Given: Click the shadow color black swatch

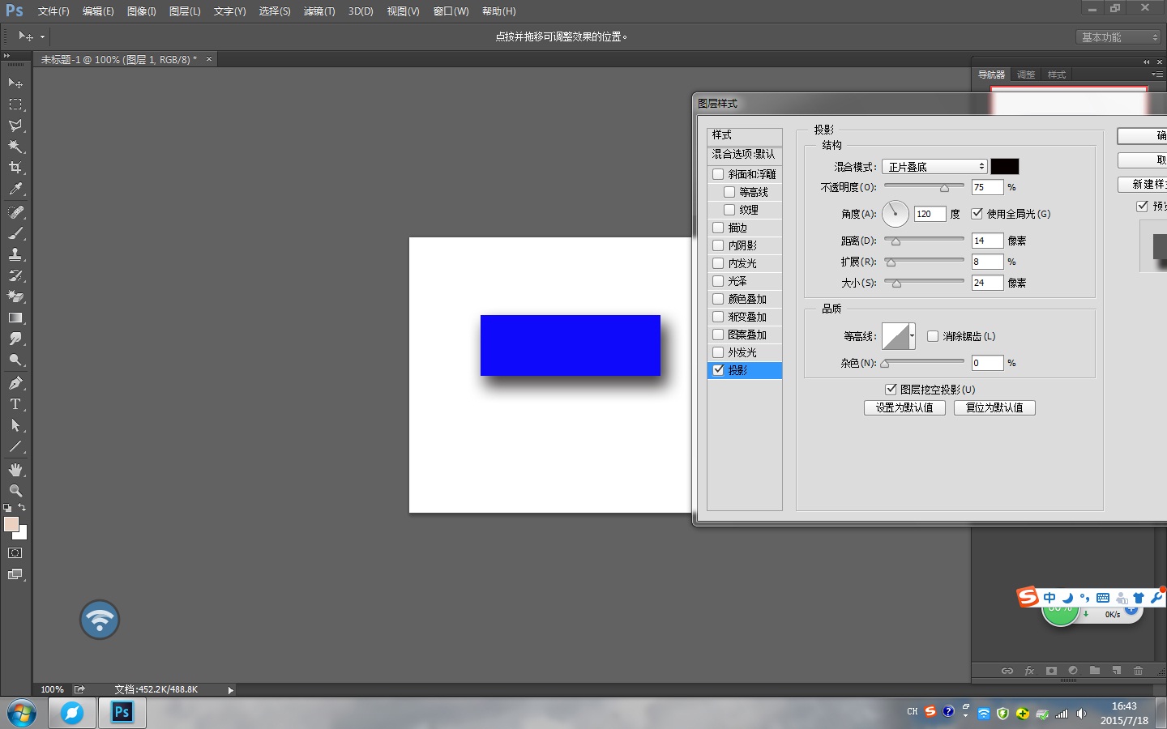Looking at the screenshot, I should [1005, 167].
